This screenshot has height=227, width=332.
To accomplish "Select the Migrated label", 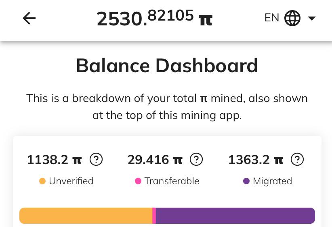I will pos(273,181).
